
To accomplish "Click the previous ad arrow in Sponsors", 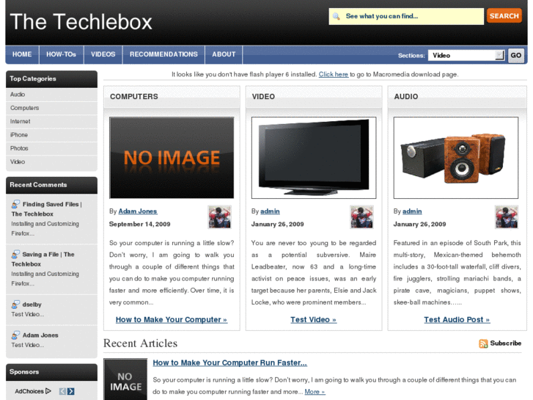I will pyautogui.click(x=62, y=391).
